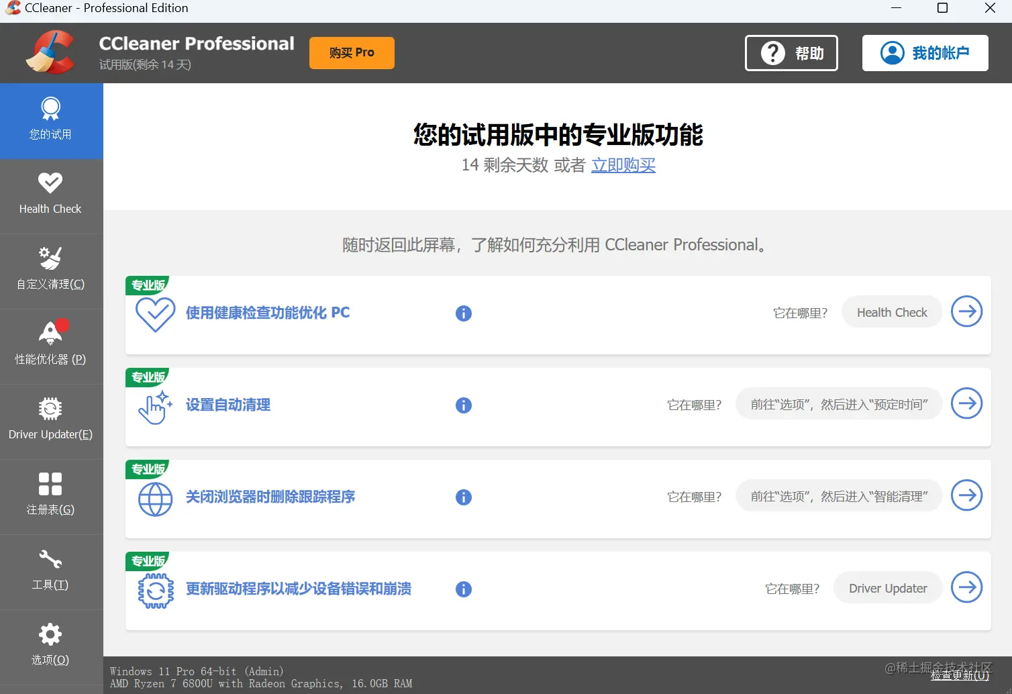Image resolution: width=1012 pixels, height=694 pixels.
Task: Click the Health Check pill button
Action: click(x=892, y=312)
